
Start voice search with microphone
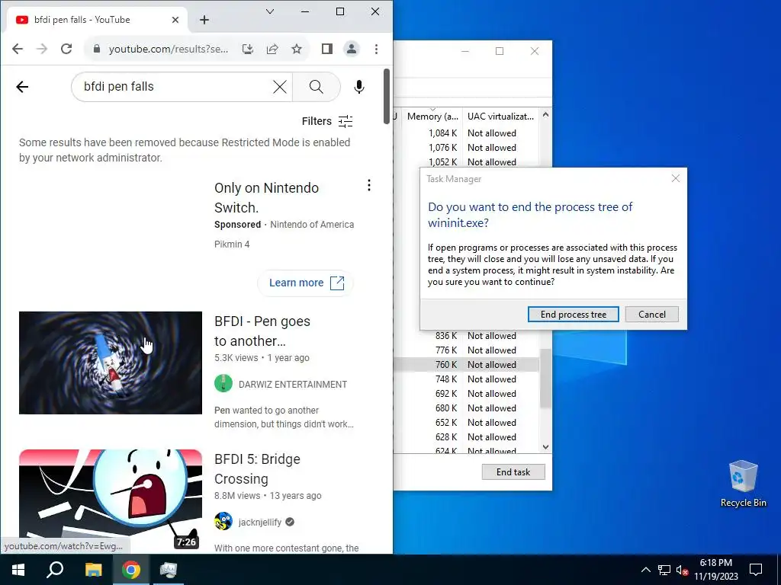[x=358, y=87]
